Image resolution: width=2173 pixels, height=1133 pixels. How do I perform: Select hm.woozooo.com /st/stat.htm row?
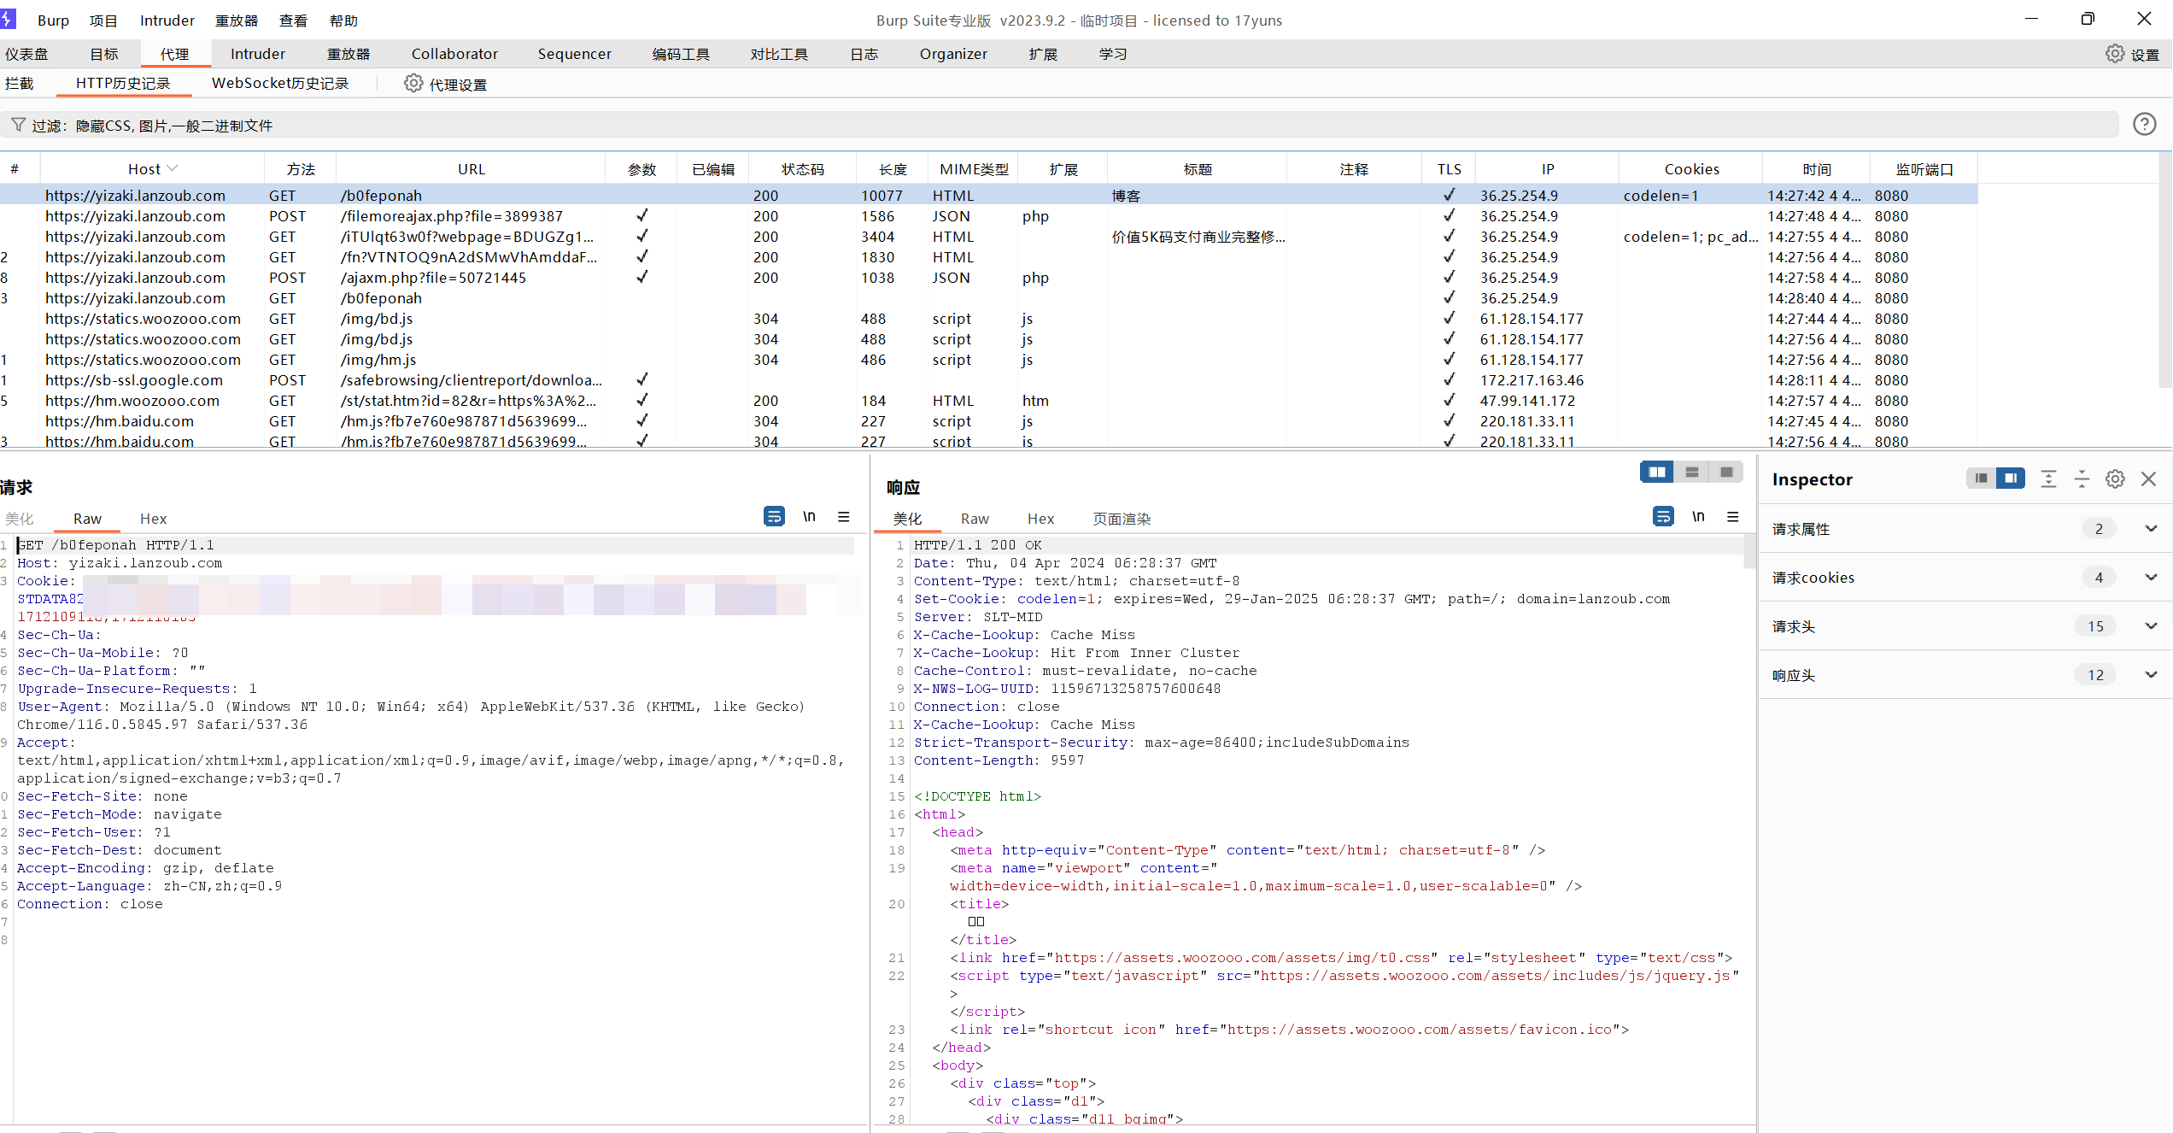click(989, 401)
